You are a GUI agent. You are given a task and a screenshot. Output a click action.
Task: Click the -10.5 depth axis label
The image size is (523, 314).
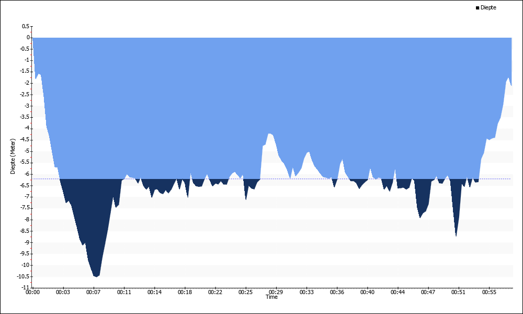[x=23, y=276]
